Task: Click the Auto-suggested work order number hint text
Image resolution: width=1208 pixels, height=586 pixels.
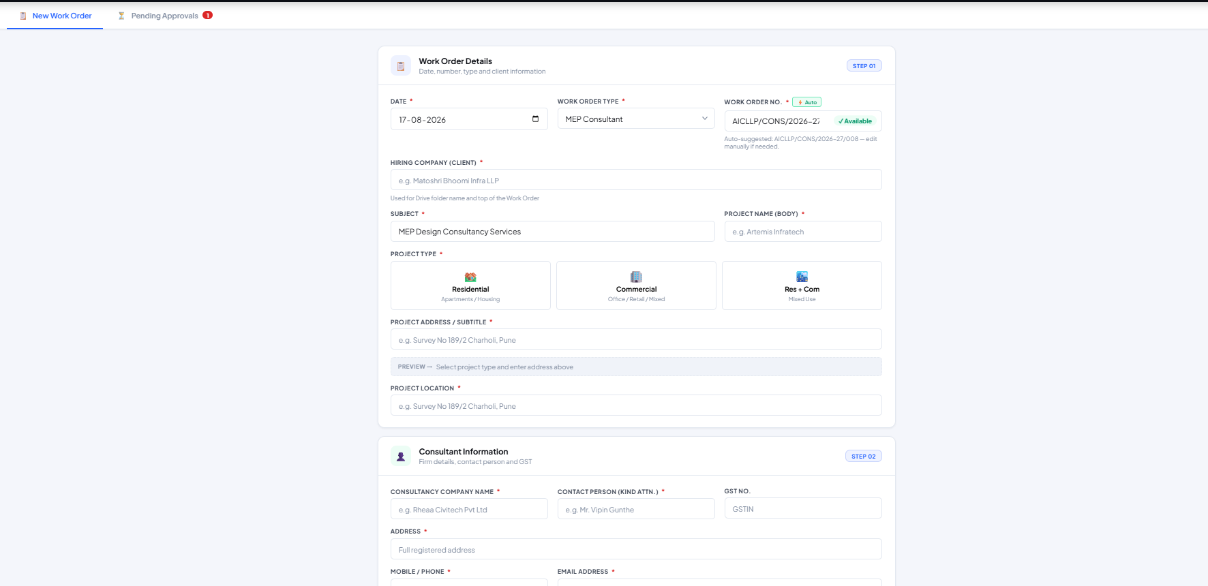Action: click(x=801, y=142)
